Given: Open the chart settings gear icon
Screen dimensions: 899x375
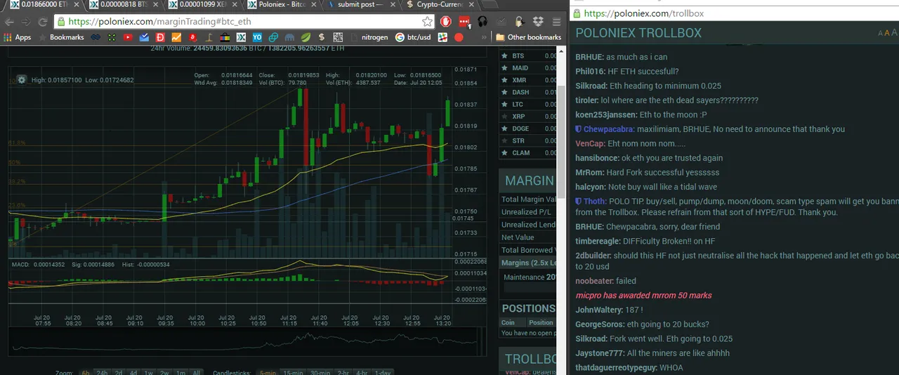Looking at the screenshot, I should tap(22, 79).
